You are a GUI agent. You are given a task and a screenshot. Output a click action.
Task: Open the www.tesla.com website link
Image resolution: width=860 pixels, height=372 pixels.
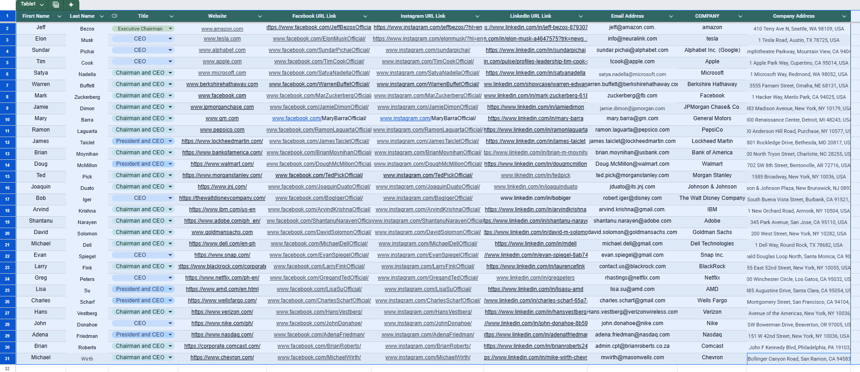(x=222, y=39)
